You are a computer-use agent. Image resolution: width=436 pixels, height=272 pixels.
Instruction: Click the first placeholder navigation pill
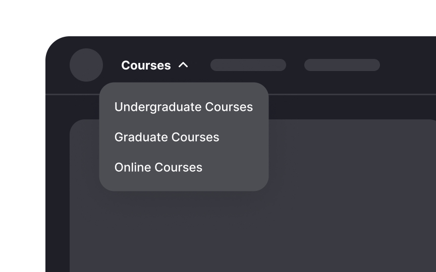pyautogui.click(x=248, y=65)
